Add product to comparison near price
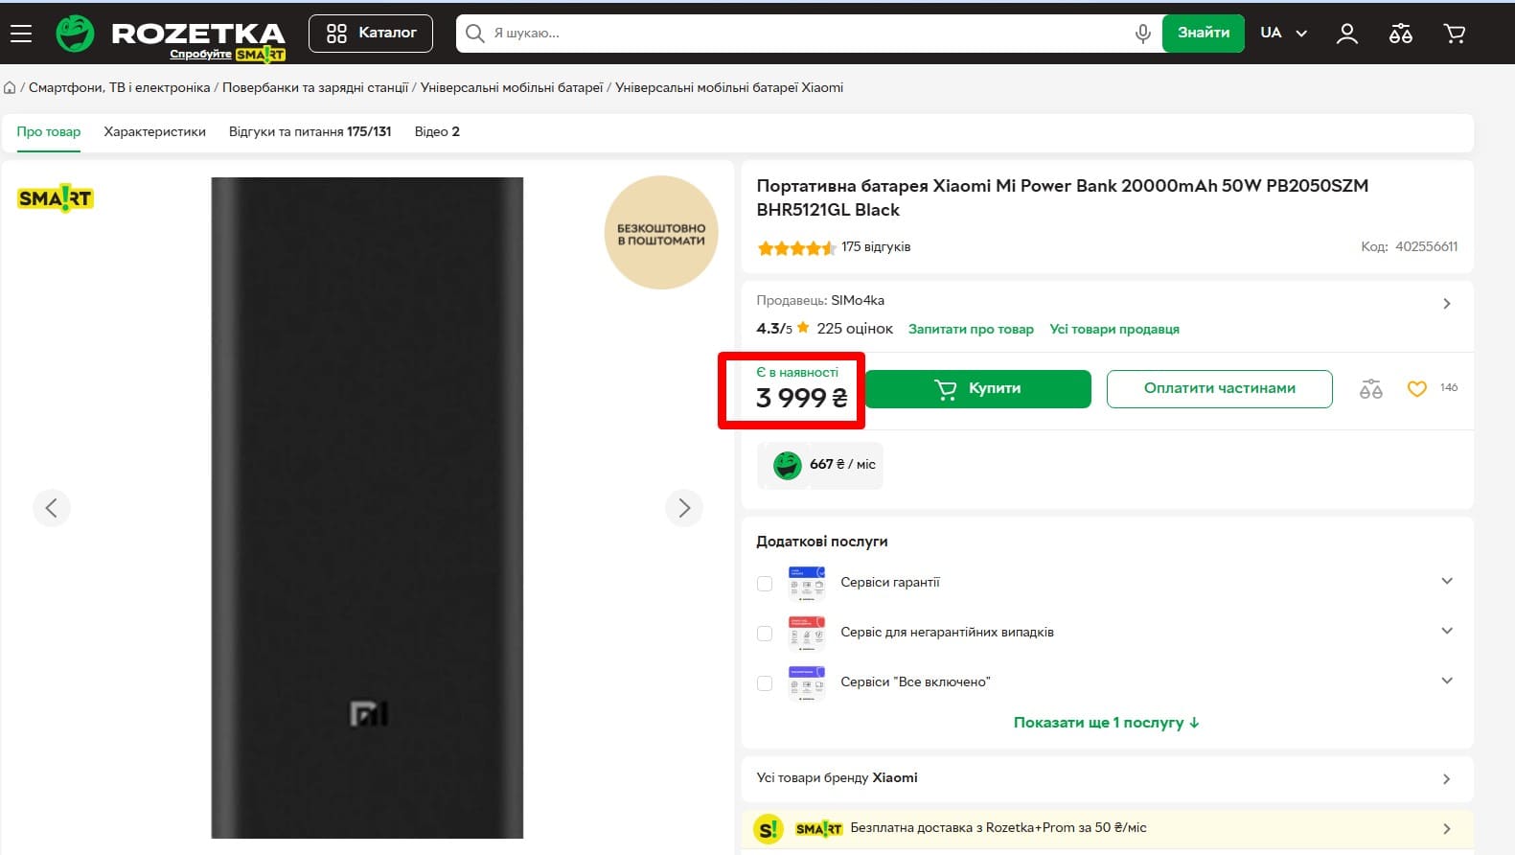This screenshot has width=1515, height=855. (x=1370, y=388)
